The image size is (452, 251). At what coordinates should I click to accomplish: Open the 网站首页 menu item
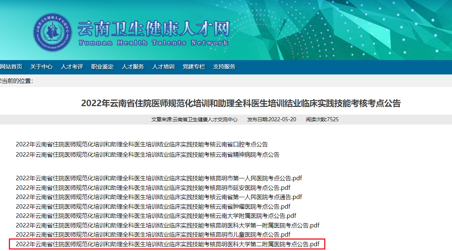(11, 67)
